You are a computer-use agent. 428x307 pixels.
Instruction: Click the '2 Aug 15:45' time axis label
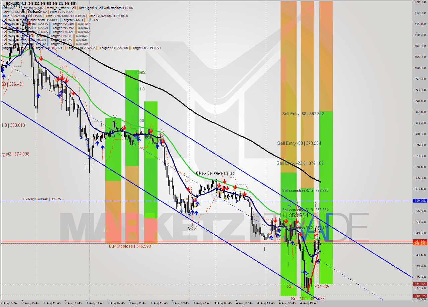click(30, 303)
